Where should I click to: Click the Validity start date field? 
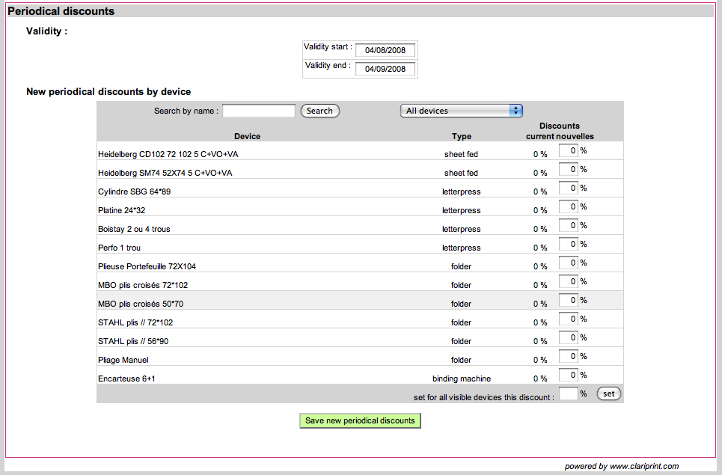tap(385, 50)
